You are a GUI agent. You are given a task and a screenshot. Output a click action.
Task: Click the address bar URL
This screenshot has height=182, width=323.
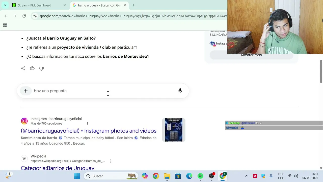pyautogui.click(x=133, y=16)
